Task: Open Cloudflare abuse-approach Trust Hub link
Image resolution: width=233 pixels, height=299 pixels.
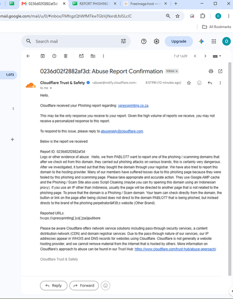Action: [x=175, y=249]
